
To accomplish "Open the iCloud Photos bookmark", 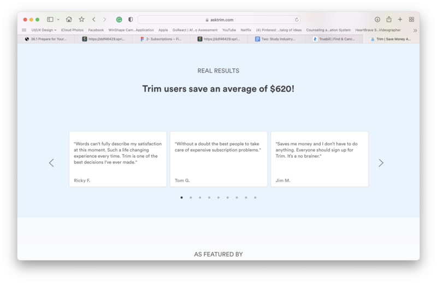I will (72, 30).
